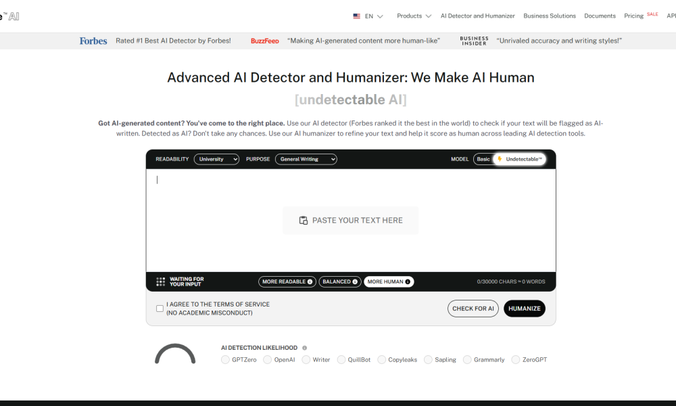
Task: Open the Purpose General Writing dropdown
Action: tap(306, 159)
